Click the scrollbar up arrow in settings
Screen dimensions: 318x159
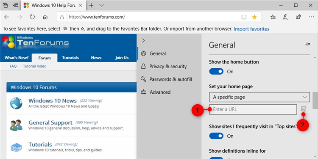pyautogui.click(x=315, y=57)
